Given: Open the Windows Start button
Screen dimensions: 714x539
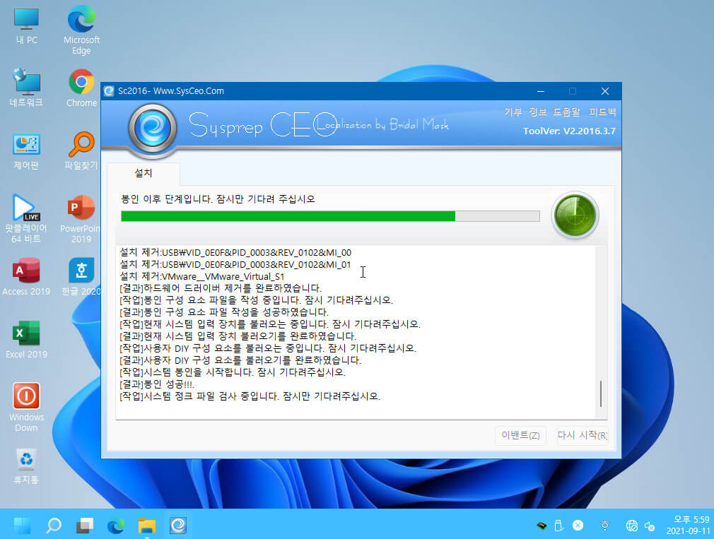Looking at the screenshot, I should [23, 526].
